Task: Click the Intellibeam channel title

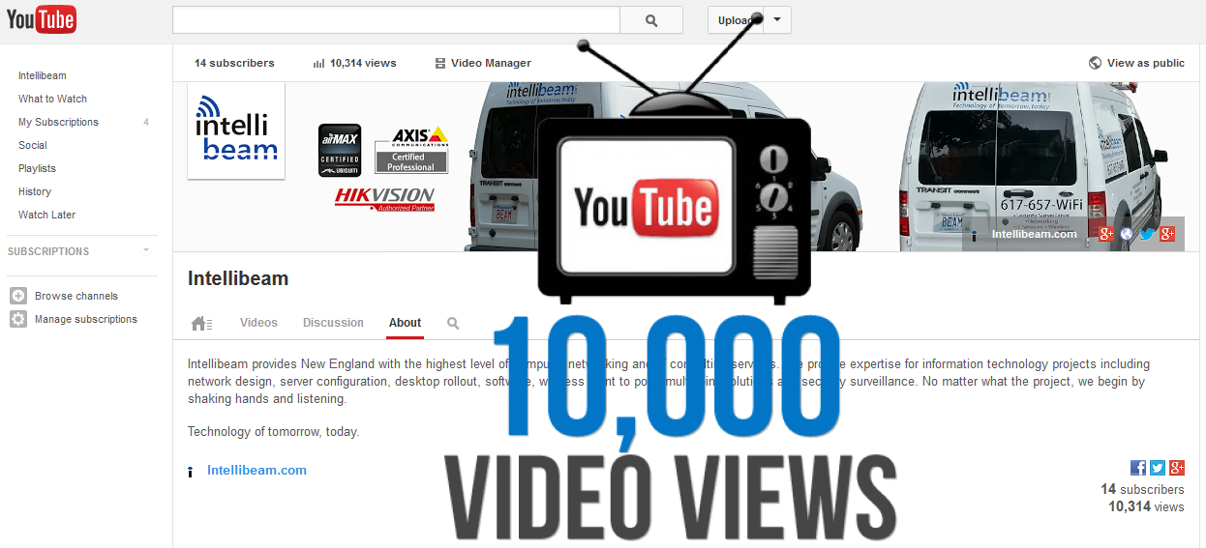Action: [238, 278]
